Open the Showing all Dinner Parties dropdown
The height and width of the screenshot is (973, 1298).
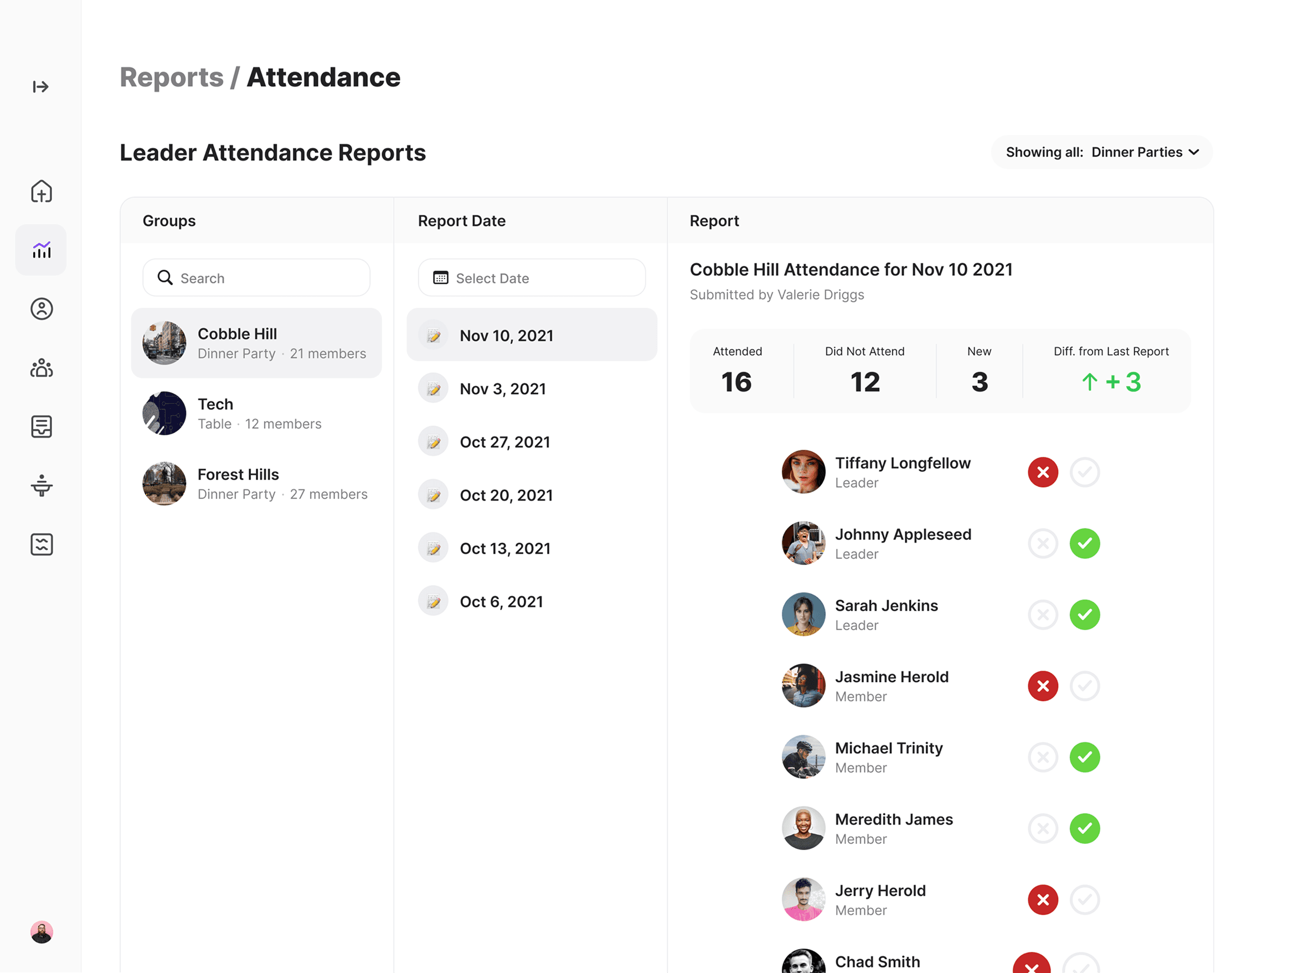pyautogui.click(x=1101, y=152)
